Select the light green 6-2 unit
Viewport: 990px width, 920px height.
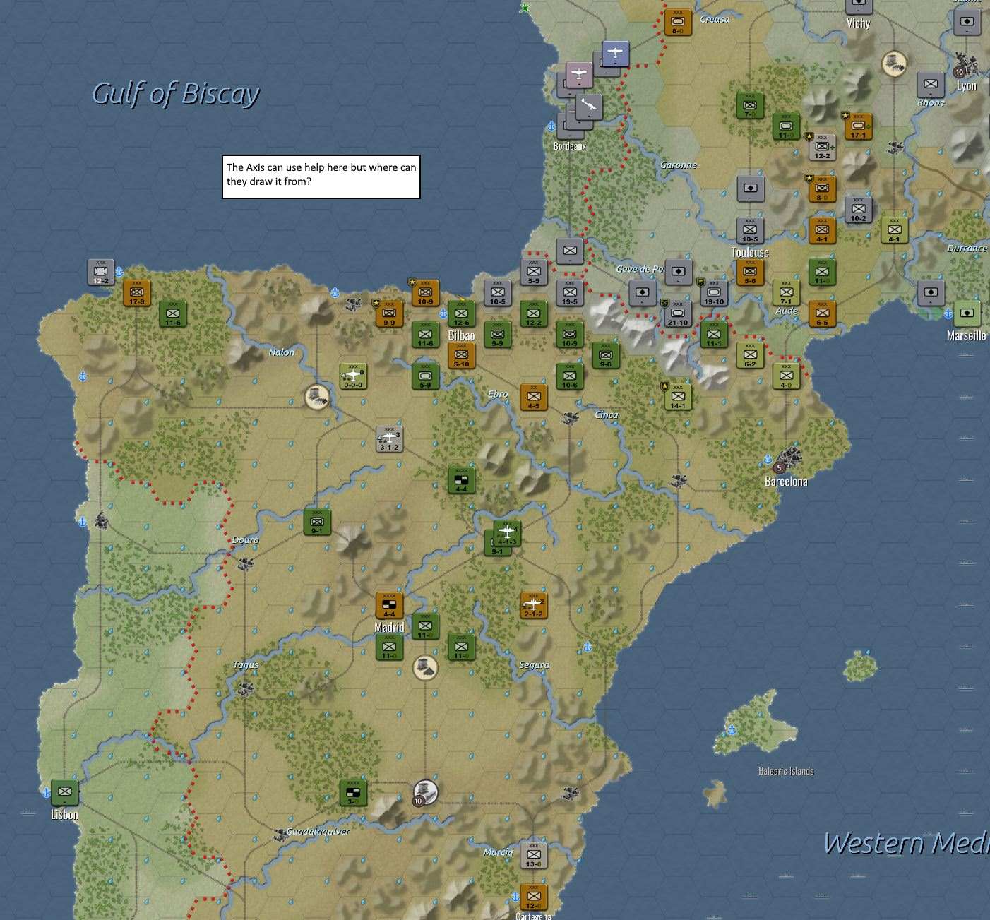click(750, 355)
